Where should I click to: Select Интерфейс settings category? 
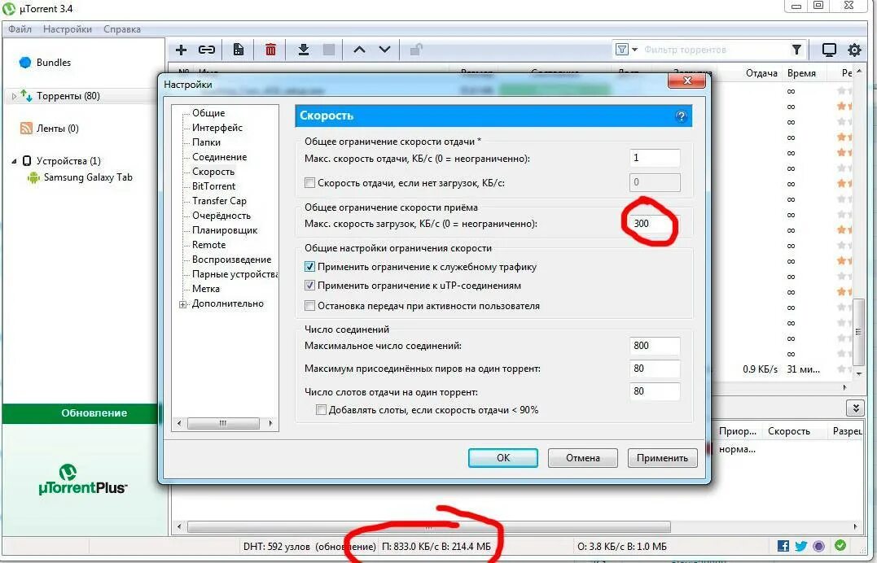point(217,128)
